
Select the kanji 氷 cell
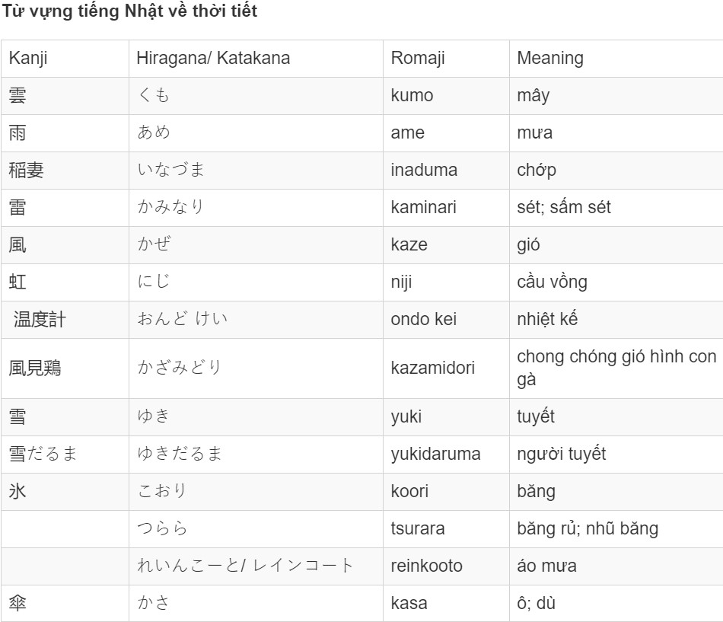[65, 492]
